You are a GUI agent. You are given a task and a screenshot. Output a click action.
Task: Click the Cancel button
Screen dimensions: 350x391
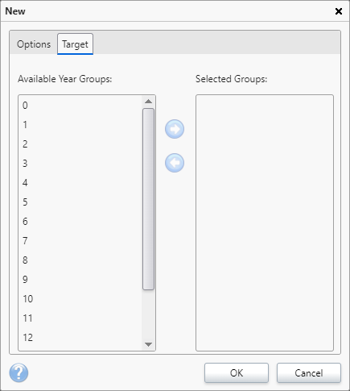pyautogui.click(x=309, y=373)
